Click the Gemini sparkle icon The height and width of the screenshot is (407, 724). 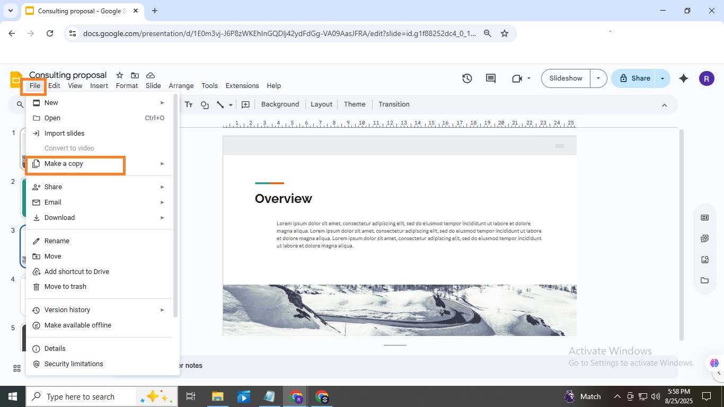click(x=684, y=78)
